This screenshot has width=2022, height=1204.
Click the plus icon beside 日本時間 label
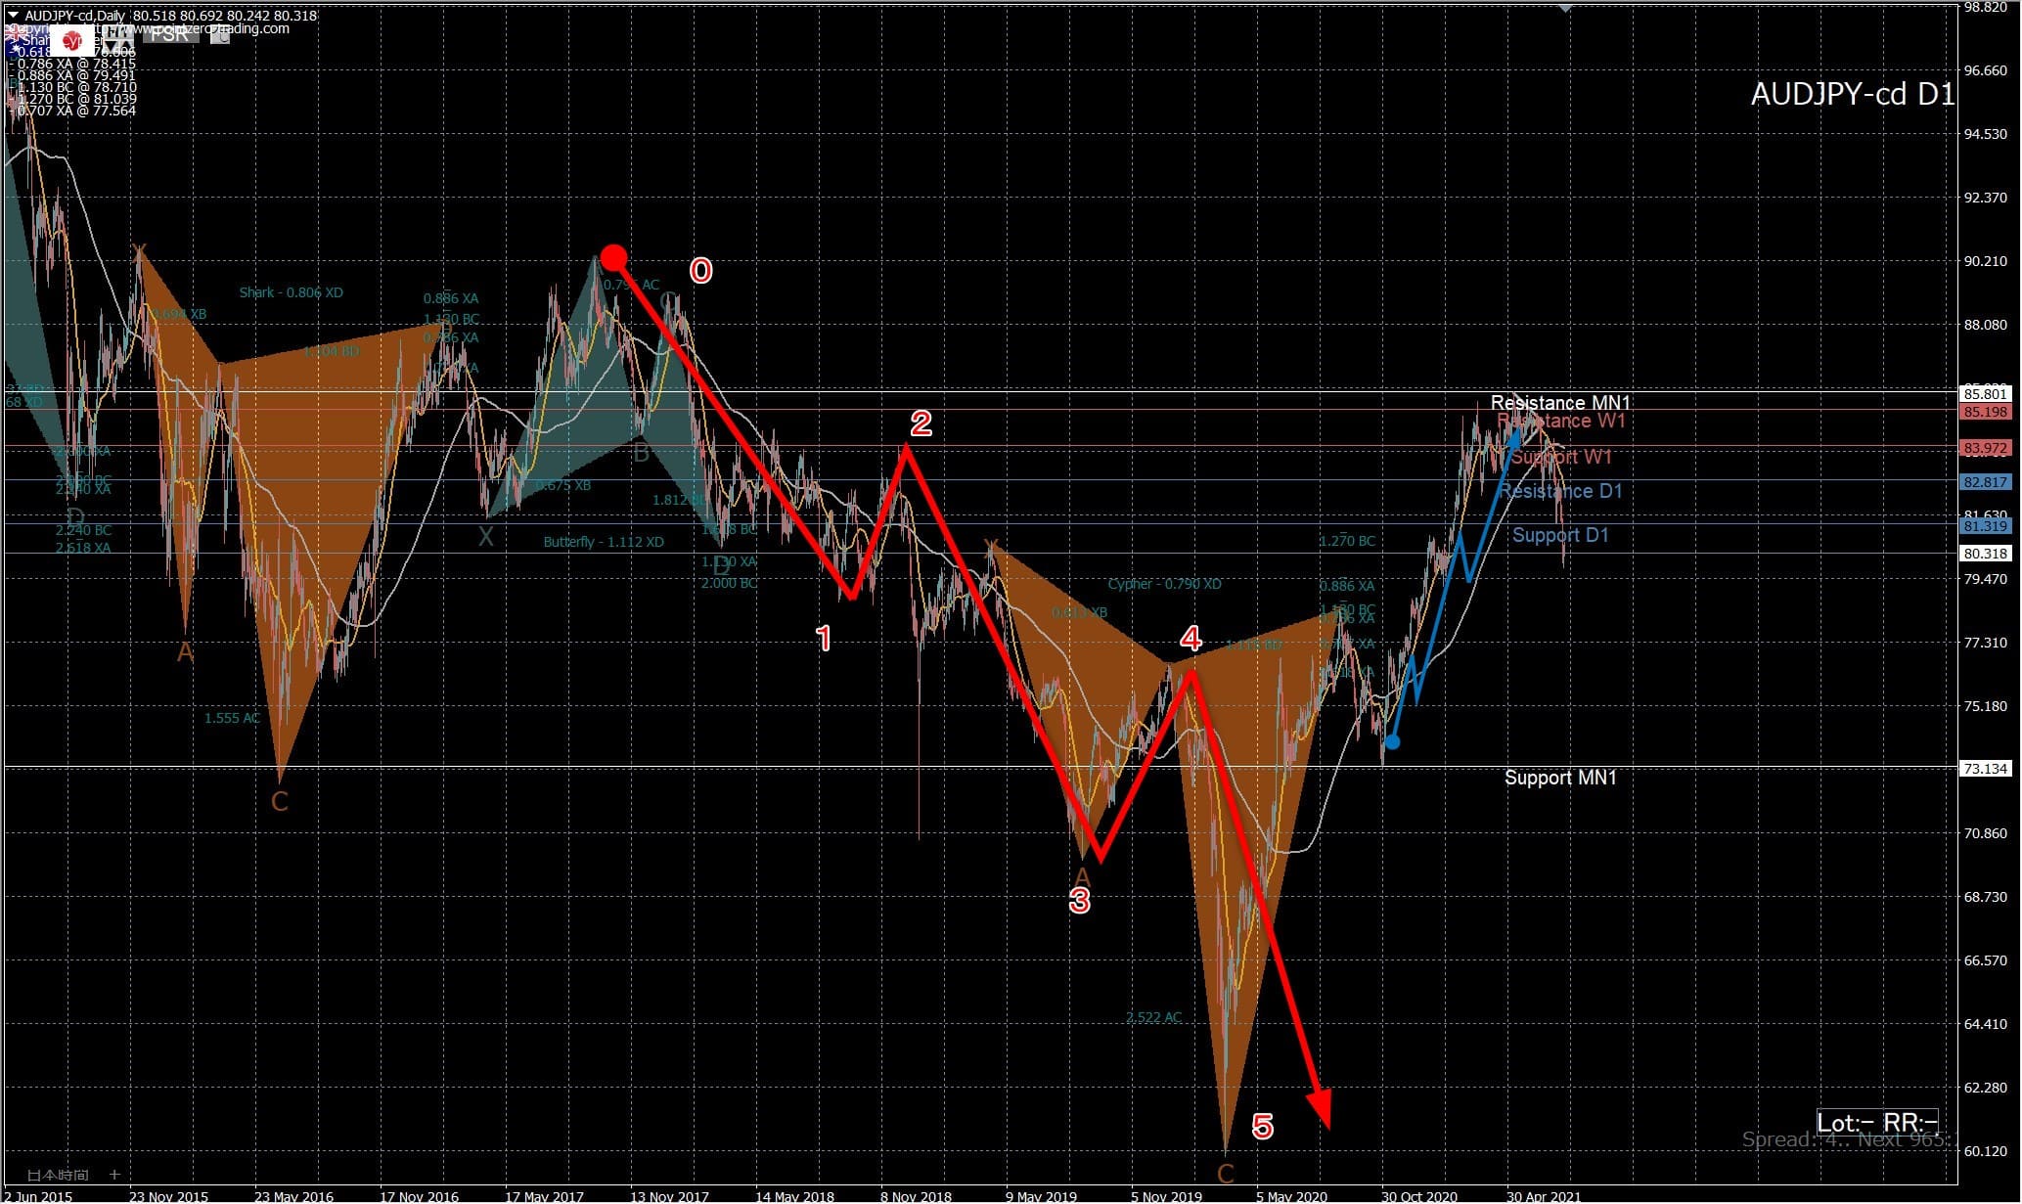tap(114, 1174)
